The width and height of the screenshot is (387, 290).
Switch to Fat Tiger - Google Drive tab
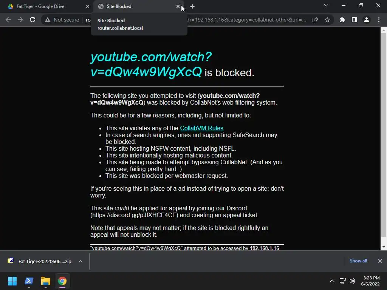point(46,6)
